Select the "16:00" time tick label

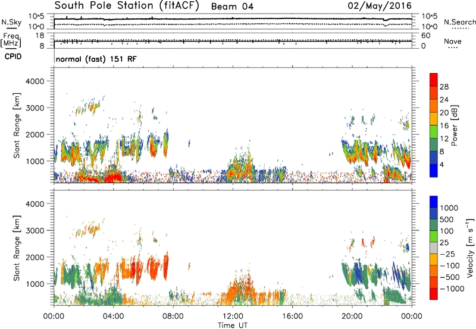pos(292,317)
